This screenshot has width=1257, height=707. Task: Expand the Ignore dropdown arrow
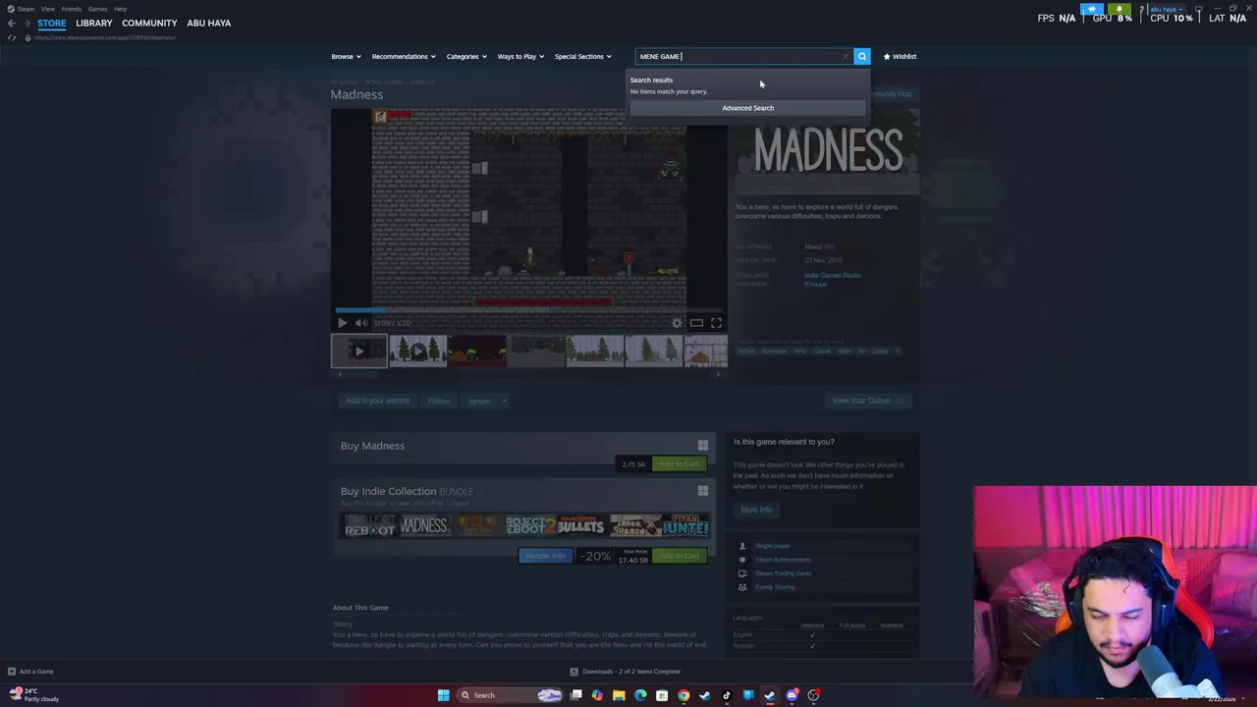tap(504, 401)
